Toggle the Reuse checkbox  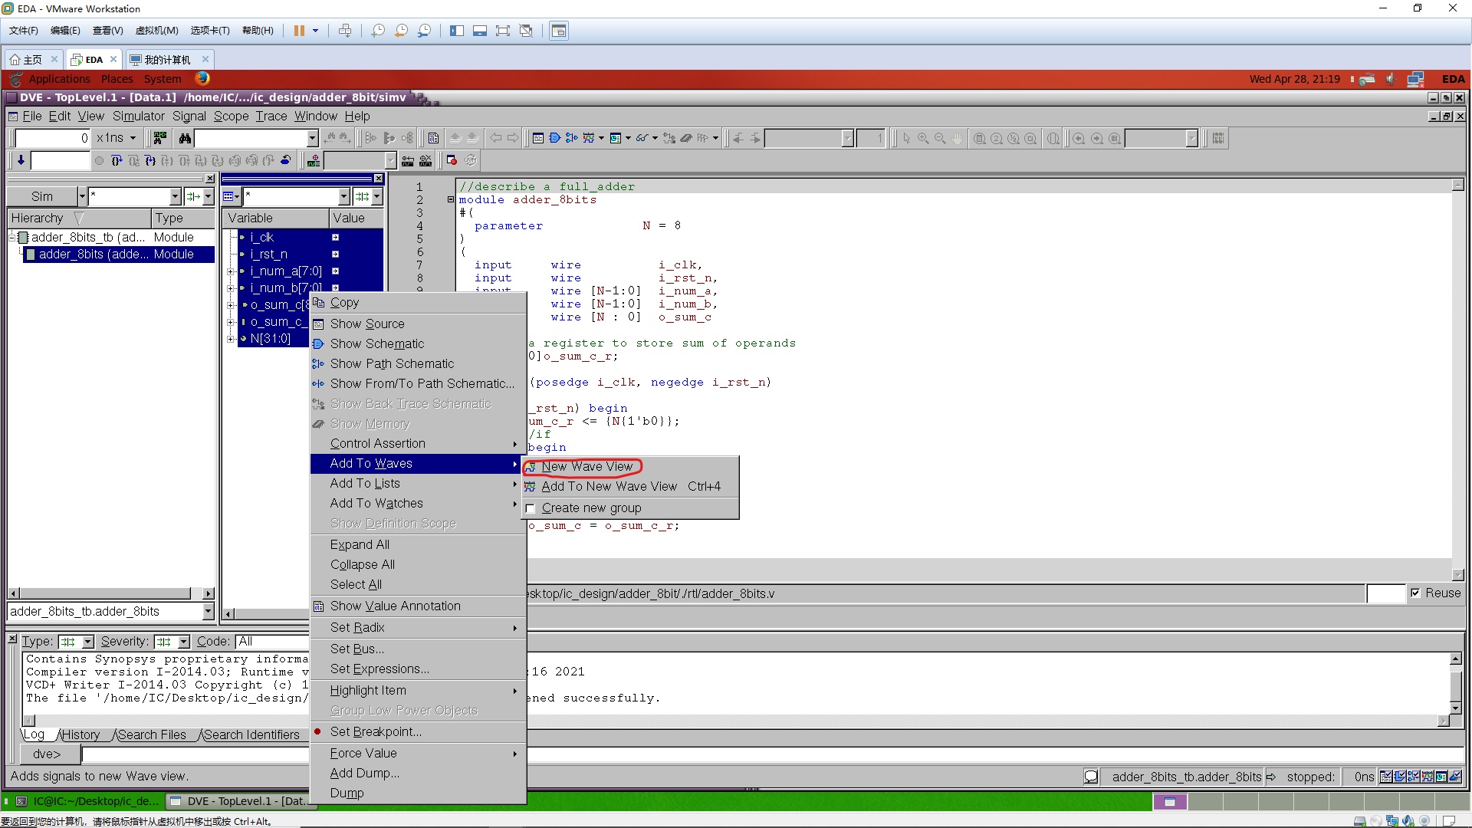(1415, 593)
